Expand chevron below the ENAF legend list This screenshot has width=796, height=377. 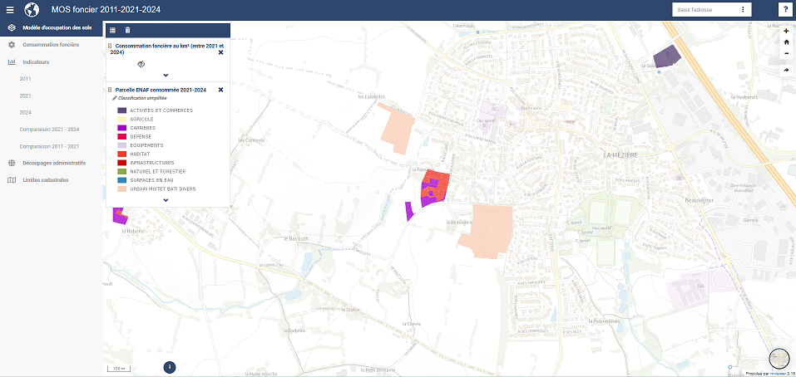click(166, 199)
